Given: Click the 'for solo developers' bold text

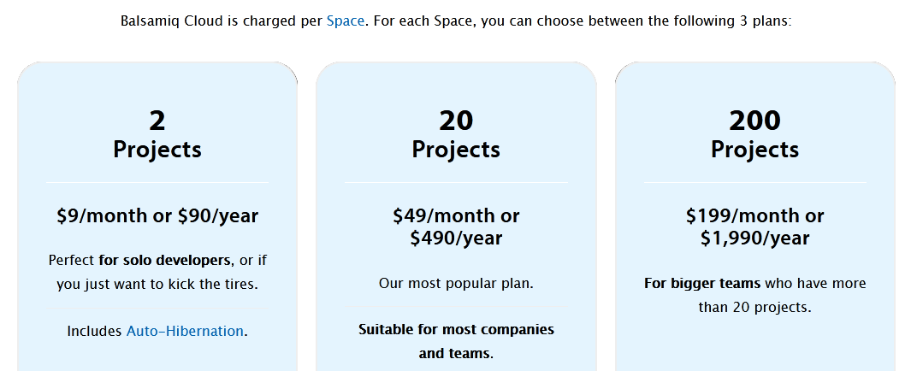Looking at the screenshot, I should click(x=165, y=260).
